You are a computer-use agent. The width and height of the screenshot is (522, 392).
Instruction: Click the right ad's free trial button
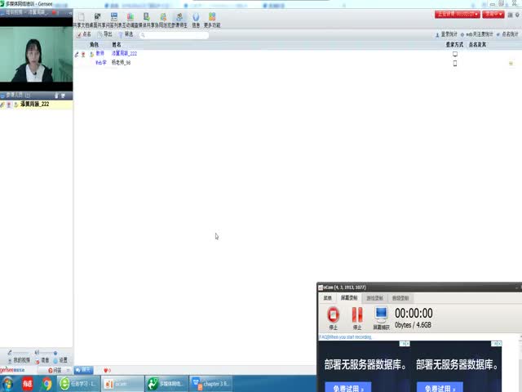pos(440,387)
